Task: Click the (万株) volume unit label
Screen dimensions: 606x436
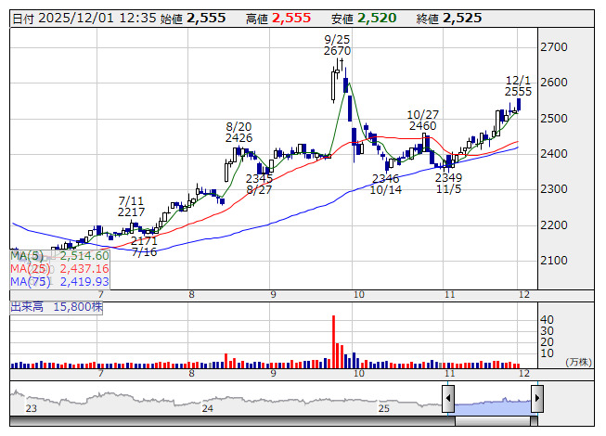Action: tap(578, 362)
